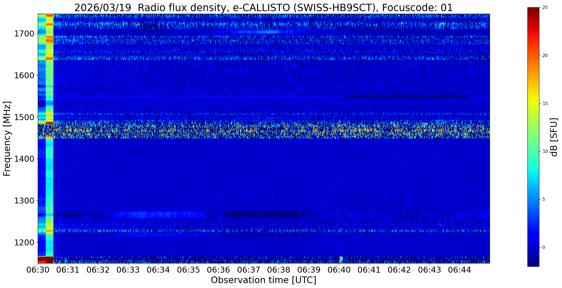Click the 06:32 time tick label
The width and height of the screenshot is (562, 288).
pos(98,270)
